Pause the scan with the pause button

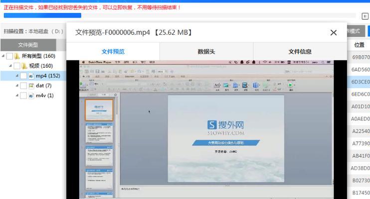365,16
